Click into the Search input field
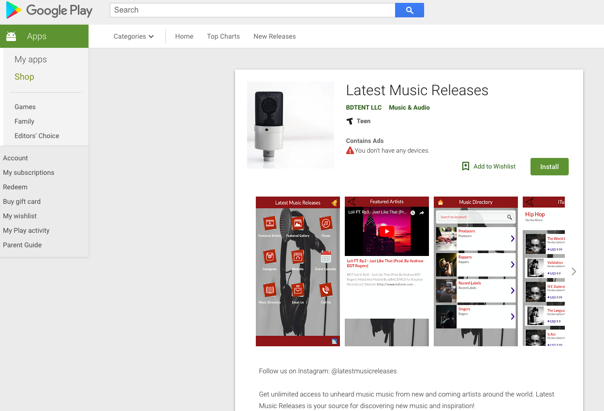This screenshot has height=411, width=604. [x=252, y=10]
